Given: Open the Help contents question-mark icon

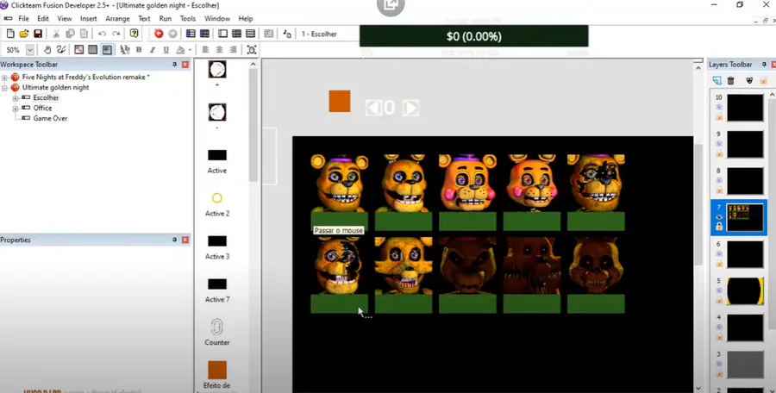Looking at the screenshot, I should click(x=135, y=34).
